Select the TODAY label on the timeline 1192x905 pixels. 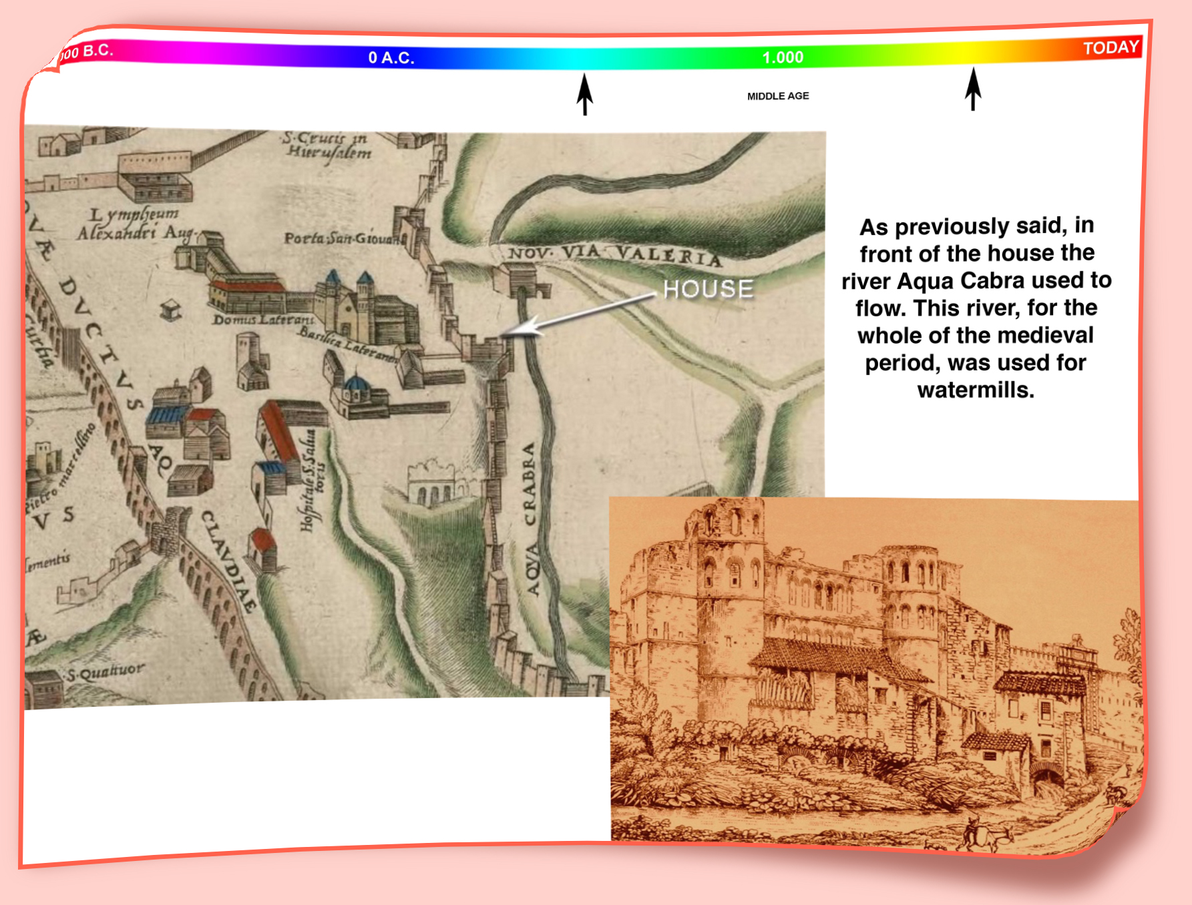point(1111,47)
